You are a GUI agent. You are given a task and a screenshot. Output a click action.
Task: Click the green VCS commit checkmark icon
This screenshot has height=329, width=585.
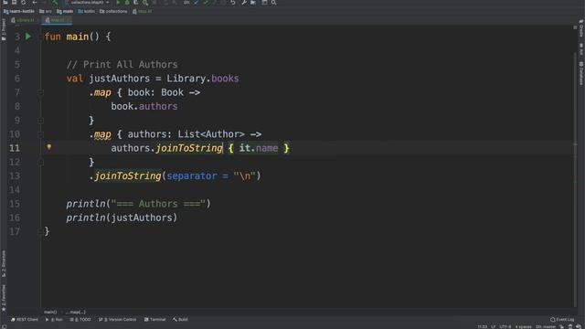pos(206,3)
